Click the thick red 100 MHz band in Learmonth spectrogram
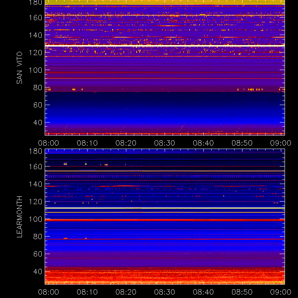Screen dimensions: 298x298 pos(165,220)
